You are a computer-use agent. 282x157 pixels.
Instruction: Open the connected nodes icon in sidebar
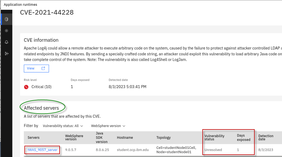tap(6, 54)
